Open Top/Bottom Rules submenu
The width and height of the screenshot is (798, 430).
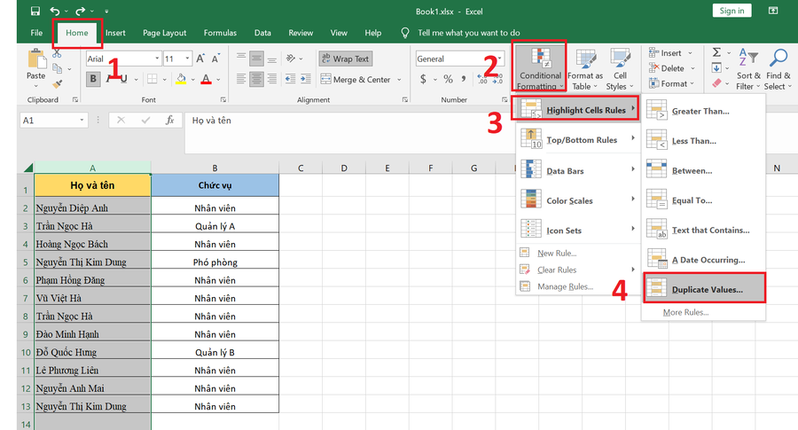click(578, 139)
